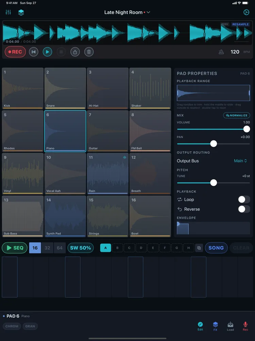The image size is (255, 341).
Task: Adjust the Tune pitch slider
Action: pos(214,183)
